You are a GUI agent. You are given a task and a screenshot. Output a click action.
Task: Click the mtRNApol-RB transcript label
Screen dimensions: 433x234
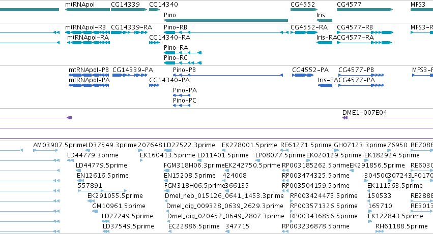(85, 27)
